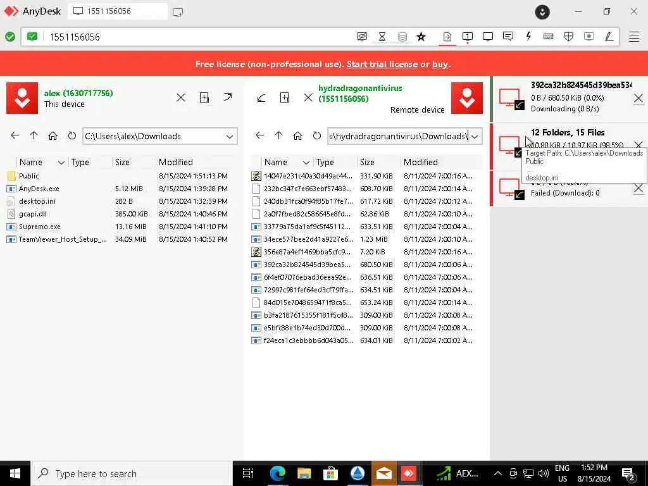This screenshot has width=648, height=486.
Task: Sort the local panel by Type column
Action: (x=80, y=162)
